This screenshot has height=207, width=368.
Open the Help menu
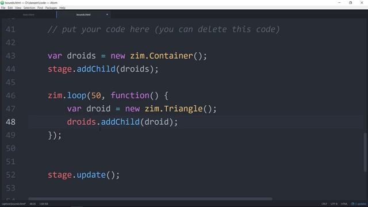(x=62, y=7)
